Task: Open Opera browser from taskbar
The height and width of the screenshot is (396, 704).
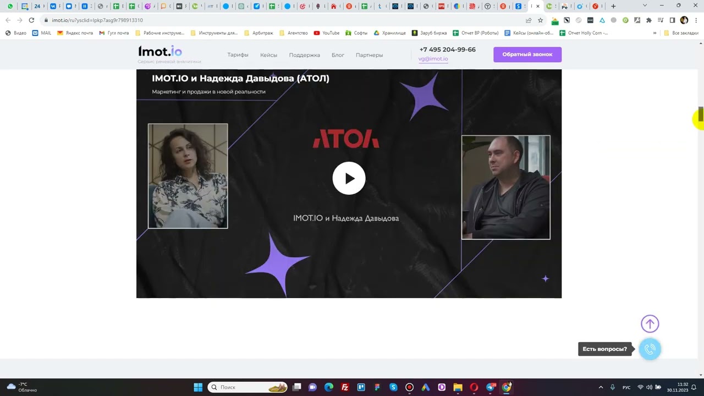Action: tap(474, 387)
